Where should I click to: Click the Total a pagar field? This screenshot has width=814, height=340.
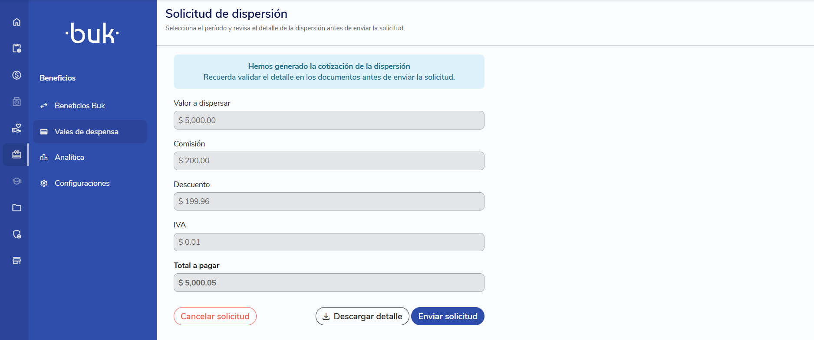click(329, 282)
